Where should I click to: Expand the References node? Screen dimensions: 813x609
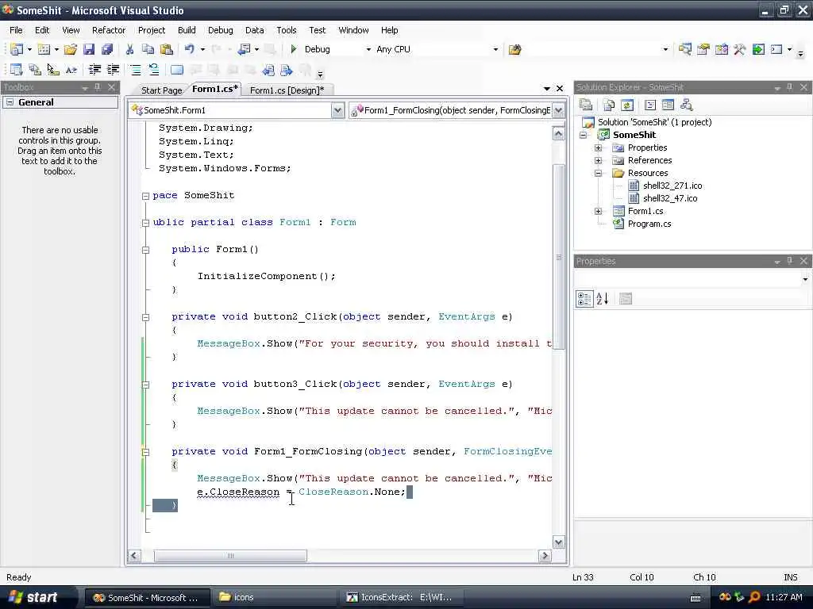pyautogui.click(x=599, y=160)
